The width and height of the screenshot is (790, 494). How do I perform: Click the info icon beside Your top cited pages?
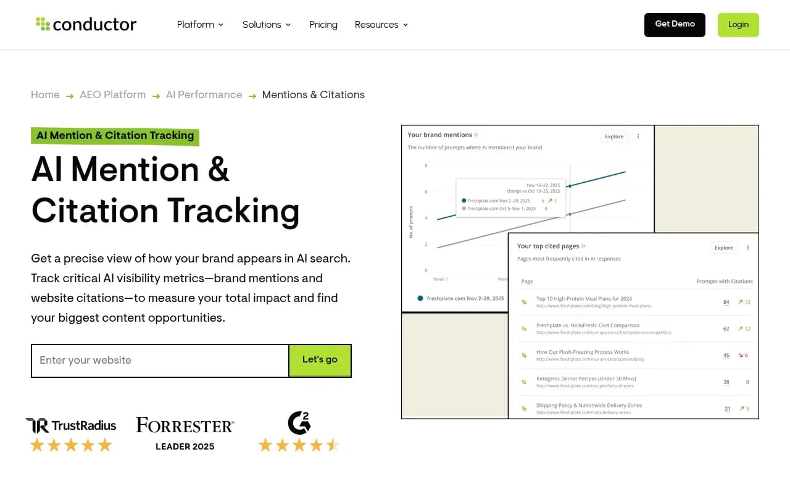583,246
